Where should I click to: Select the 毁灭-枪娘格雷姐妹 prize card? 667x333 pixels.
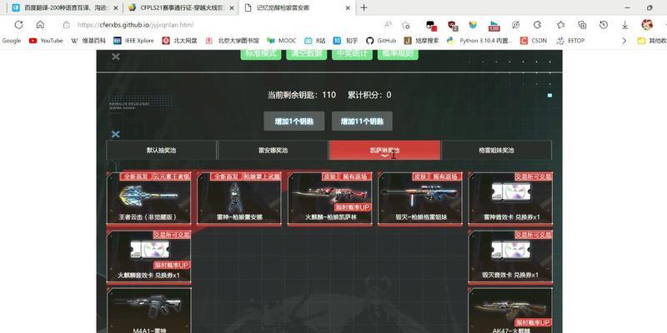420,198
